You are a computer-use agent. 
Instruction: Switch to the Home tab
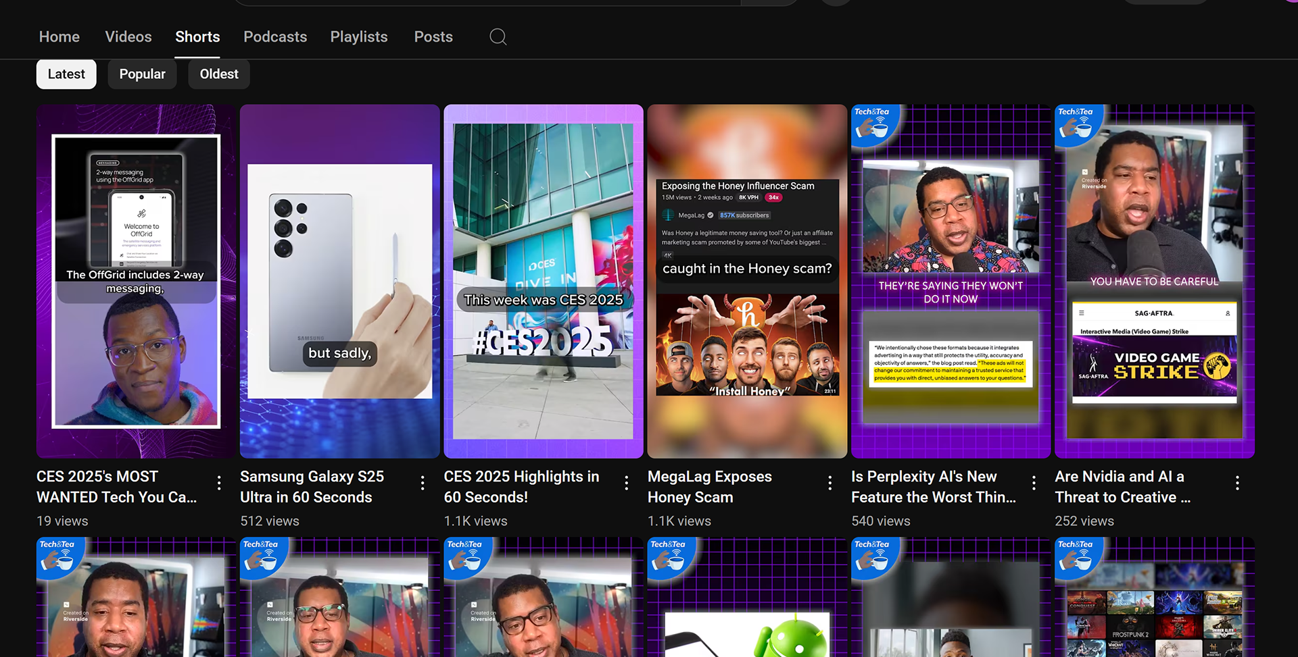59,36
